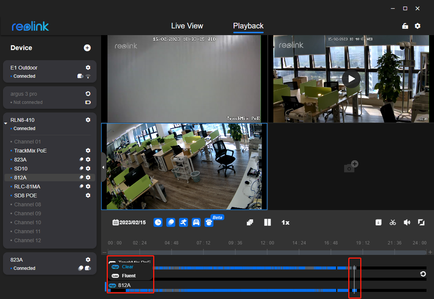
Task: Open settings for standalone 823A device card
Action: tap(88, 260)
